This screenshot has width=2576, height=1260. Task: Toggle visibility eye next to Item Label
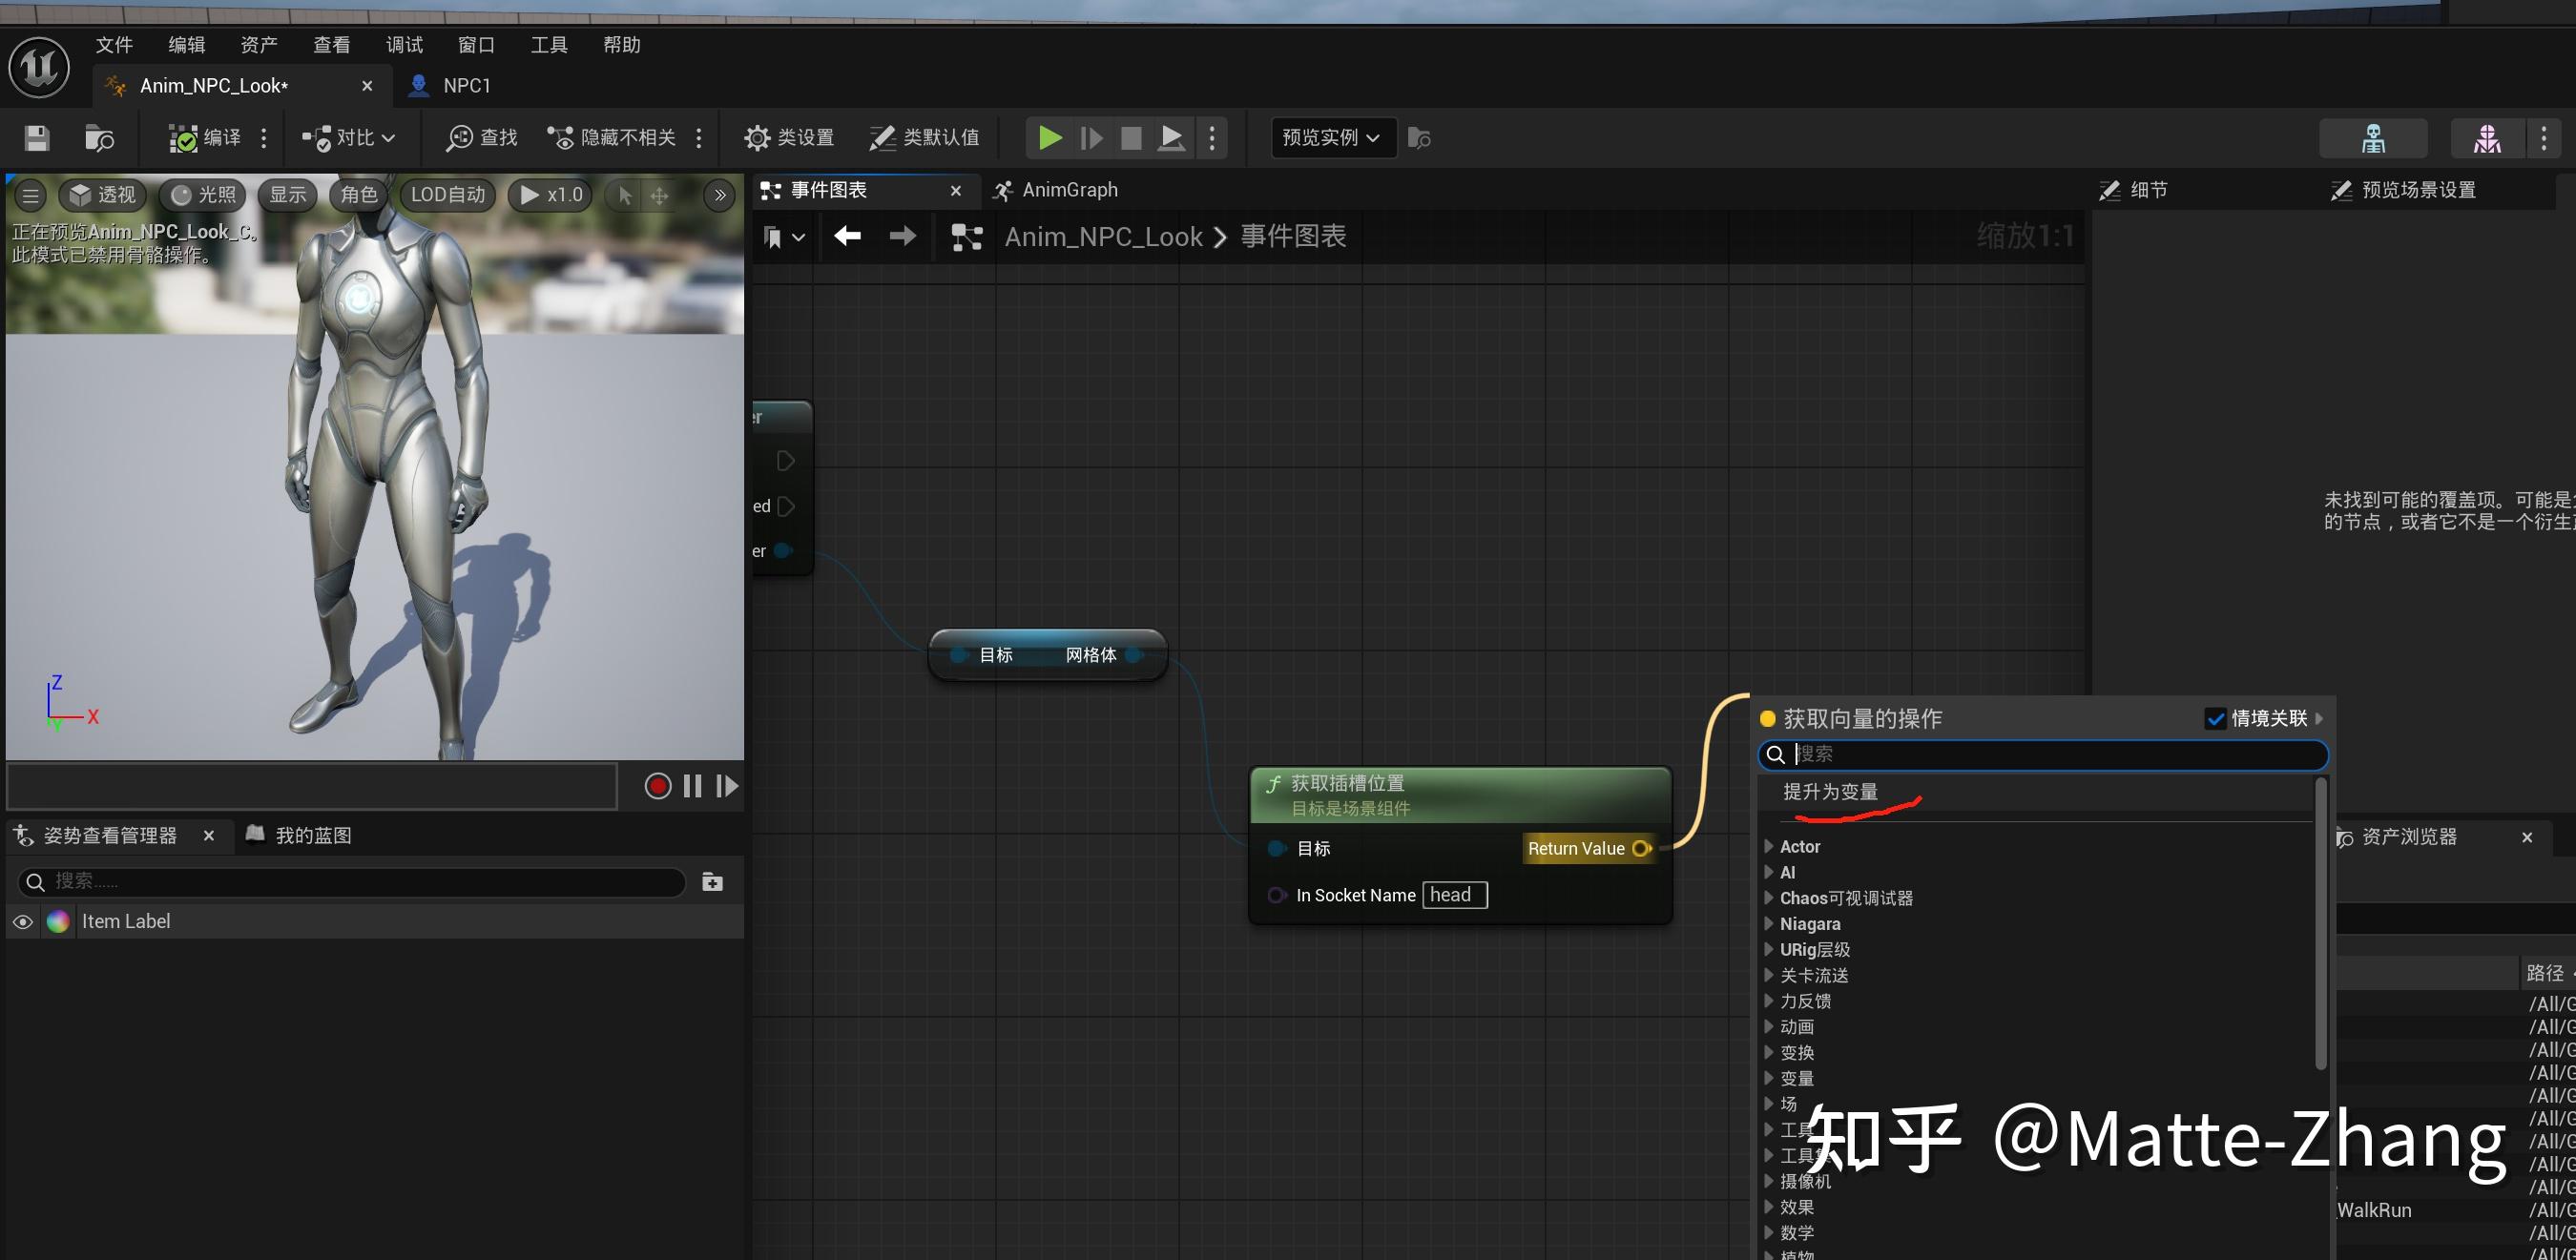point(22,921)
